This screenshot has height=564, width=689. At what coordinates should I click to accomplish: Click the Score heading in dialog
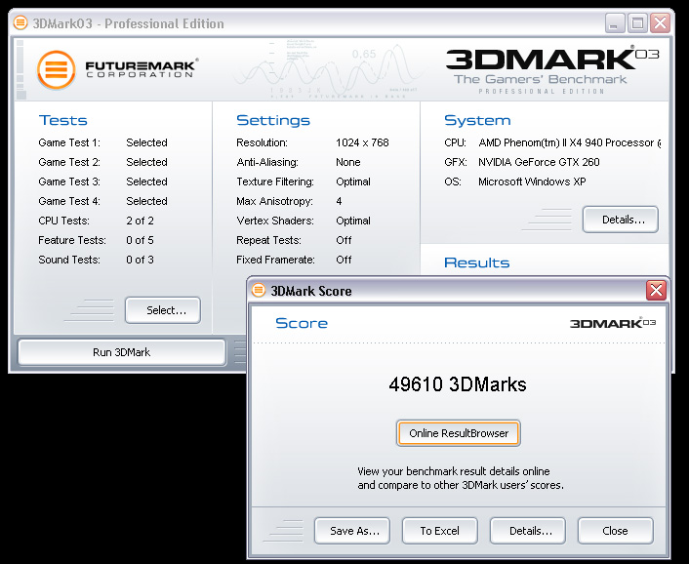(302, 323)
